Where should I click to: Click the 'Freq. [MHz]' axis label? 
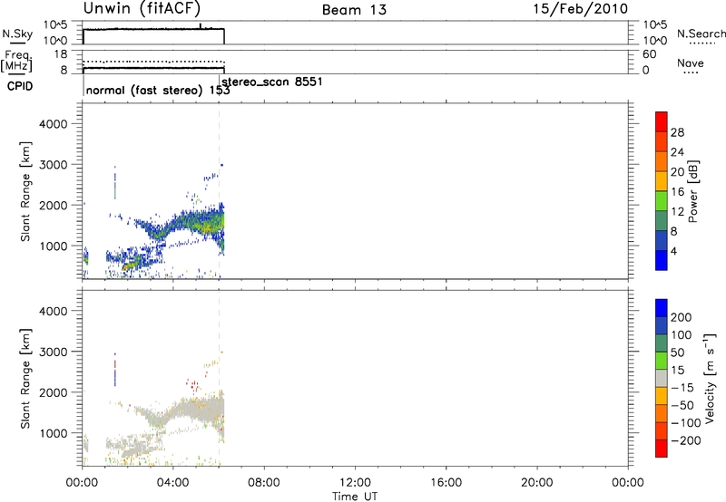click(16, 62)
